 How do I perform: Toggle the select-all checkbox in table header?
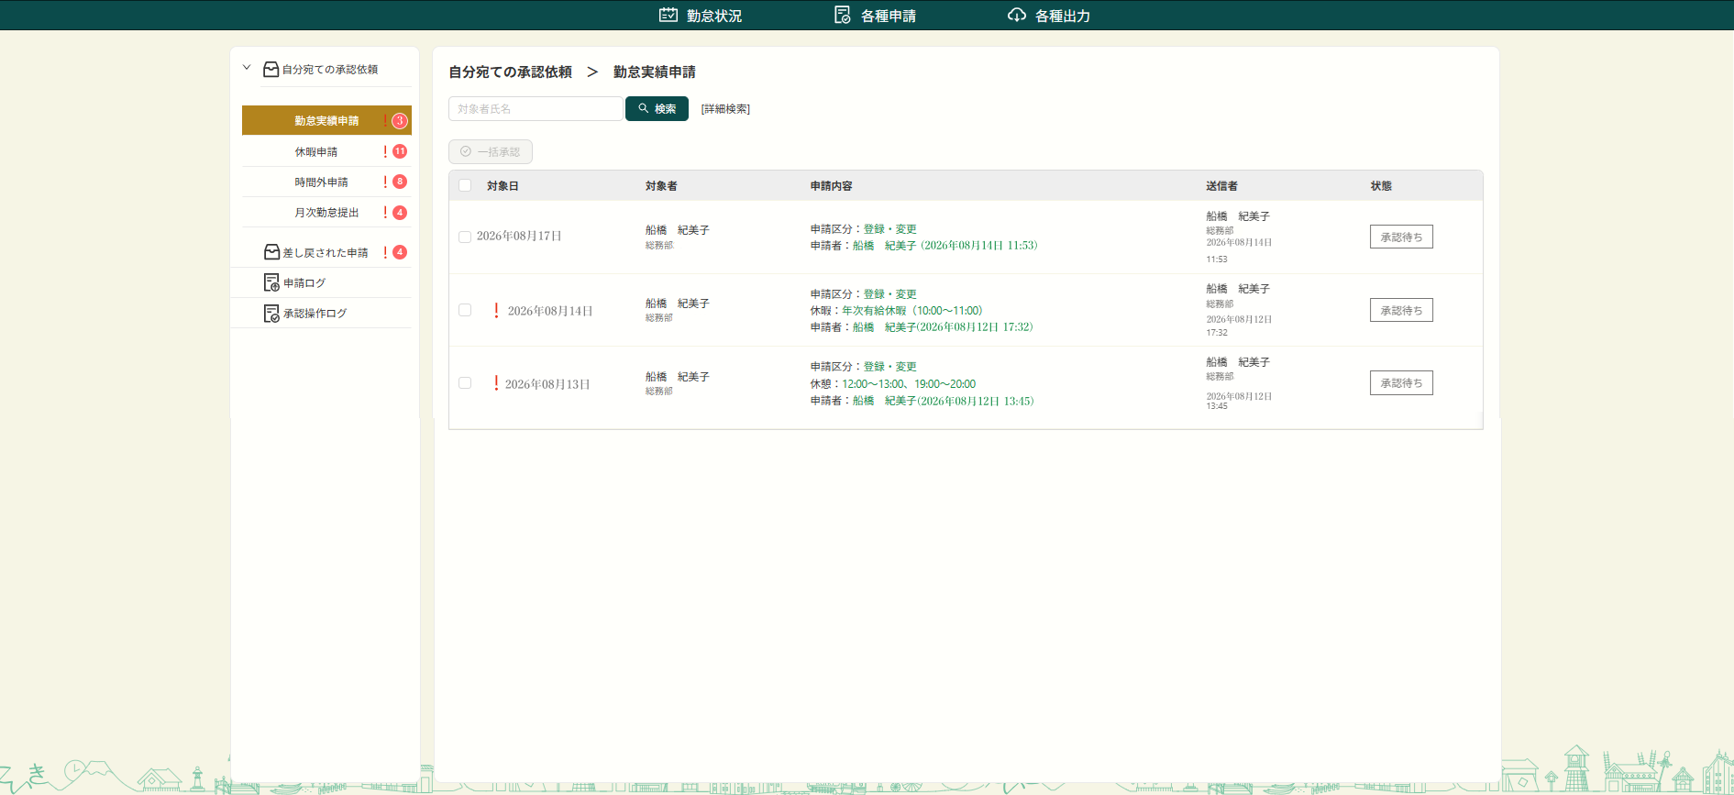[465, 185]
